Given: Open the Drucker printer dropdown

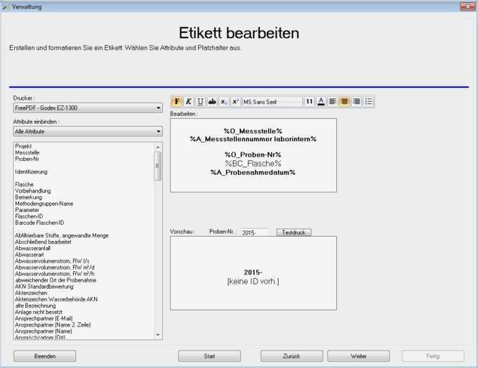Looking at the screenshot, I should (x=88, y=108).
